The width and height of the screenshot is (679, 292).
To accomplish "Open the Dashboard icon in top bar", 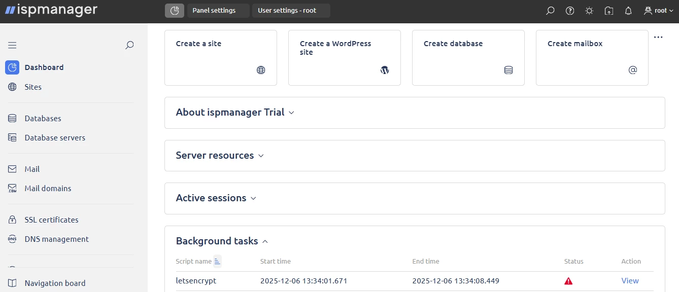I will [174, 10].
